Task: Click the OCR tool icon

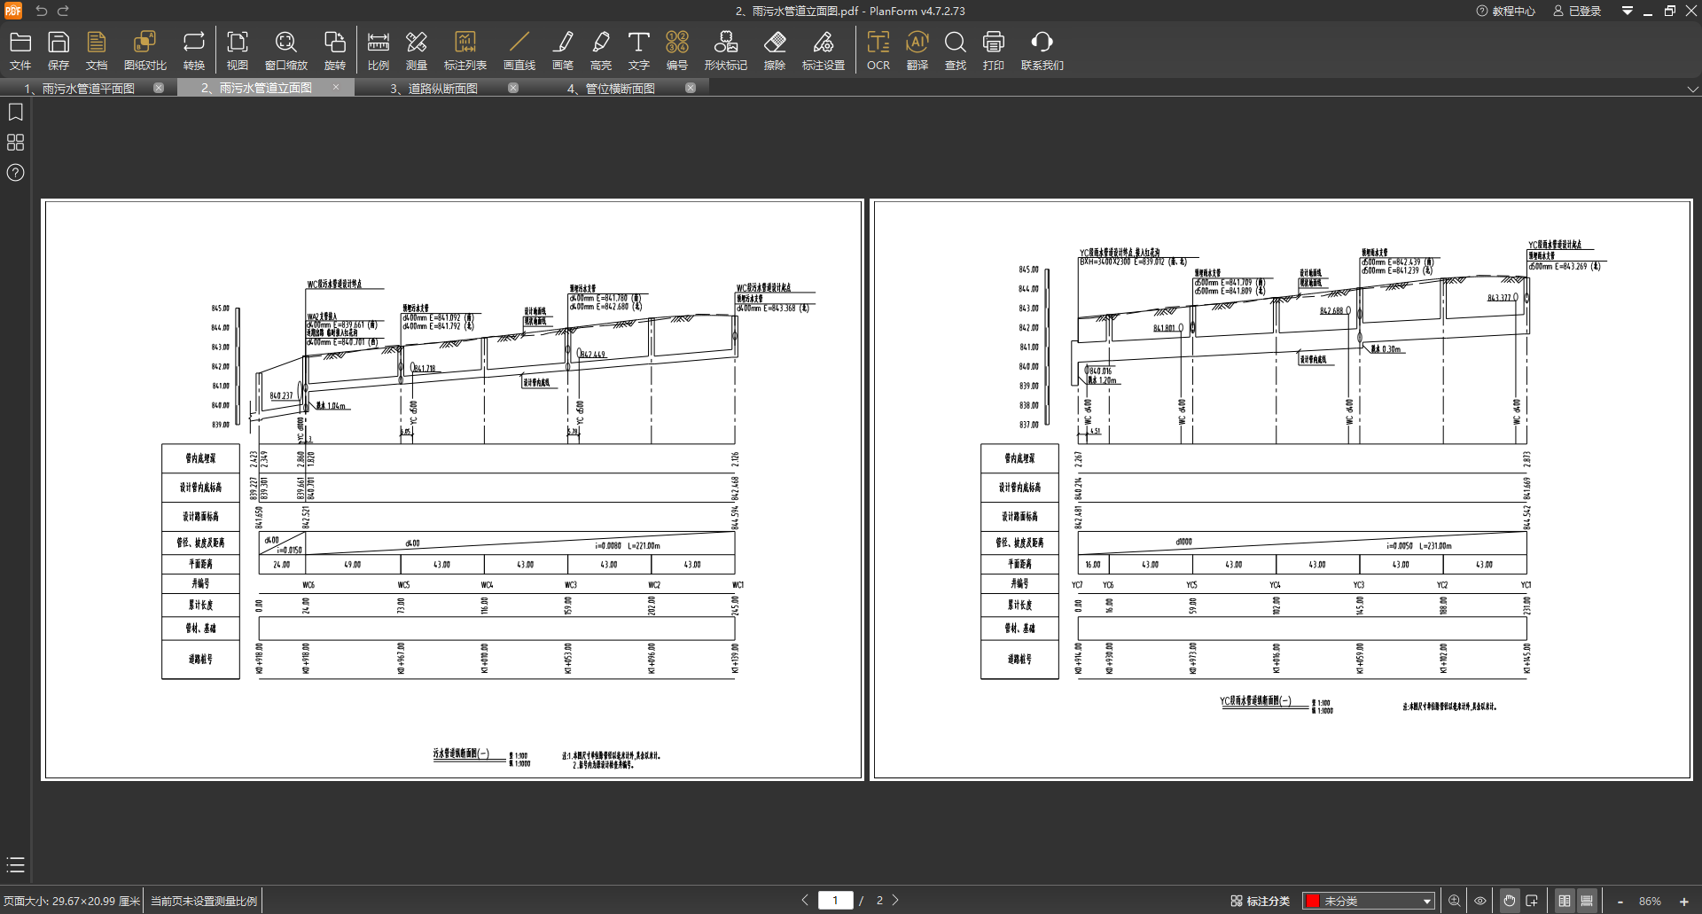Action: pos(878,50)
